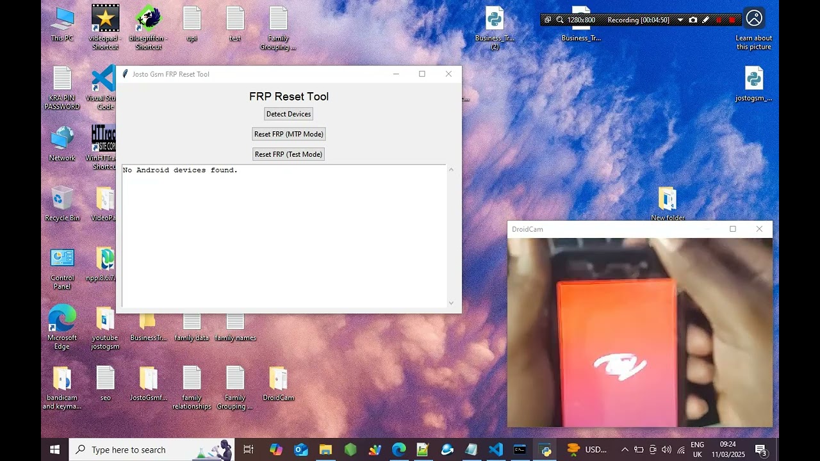Take a screenshot with recorder camera icon

[x=693, y=20]
